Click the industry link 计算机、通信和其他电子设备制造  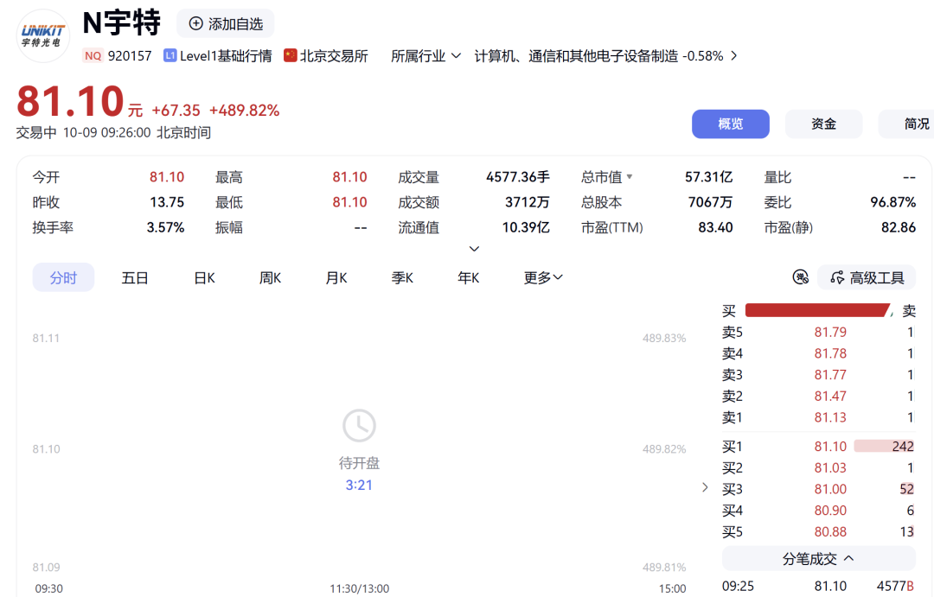(576, 56)
